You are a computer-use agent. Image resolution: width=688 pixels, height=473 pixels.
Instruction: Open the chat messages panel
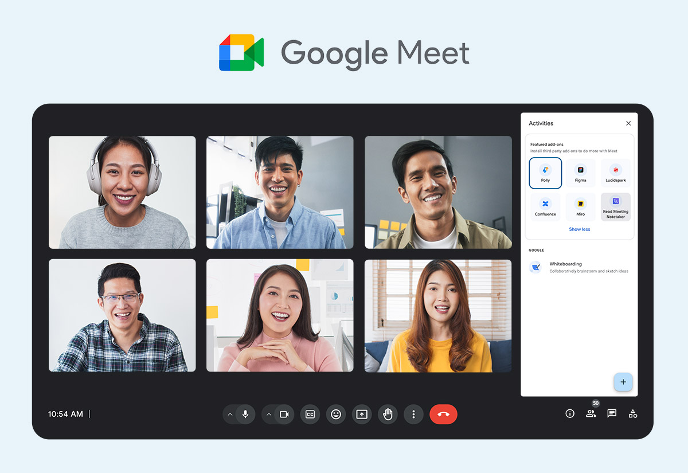(611, 413)
